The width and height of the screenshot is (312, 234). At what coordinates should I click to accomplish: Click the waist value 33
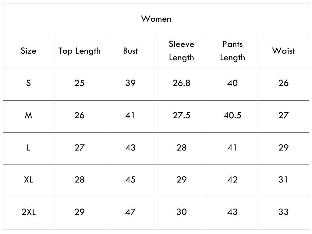click(283, 212)
